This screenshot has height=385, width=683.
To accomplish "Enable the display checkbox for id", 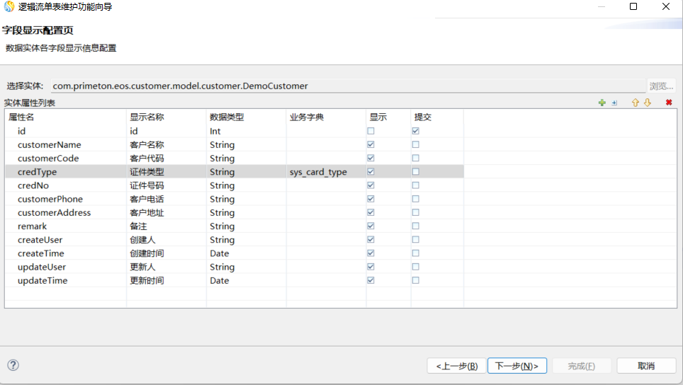I will (x=371, y=131).
